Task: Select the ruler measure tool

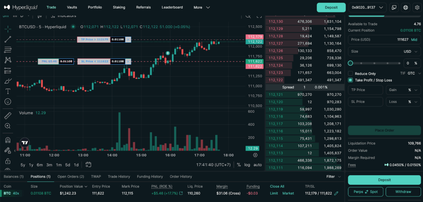Action: pyautogui.click(x=8, y=116)
